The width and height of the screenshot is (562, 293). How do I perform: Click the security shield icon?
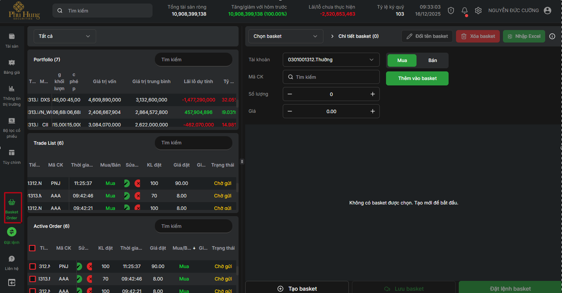pyautogui.click(x=451, y=11)
